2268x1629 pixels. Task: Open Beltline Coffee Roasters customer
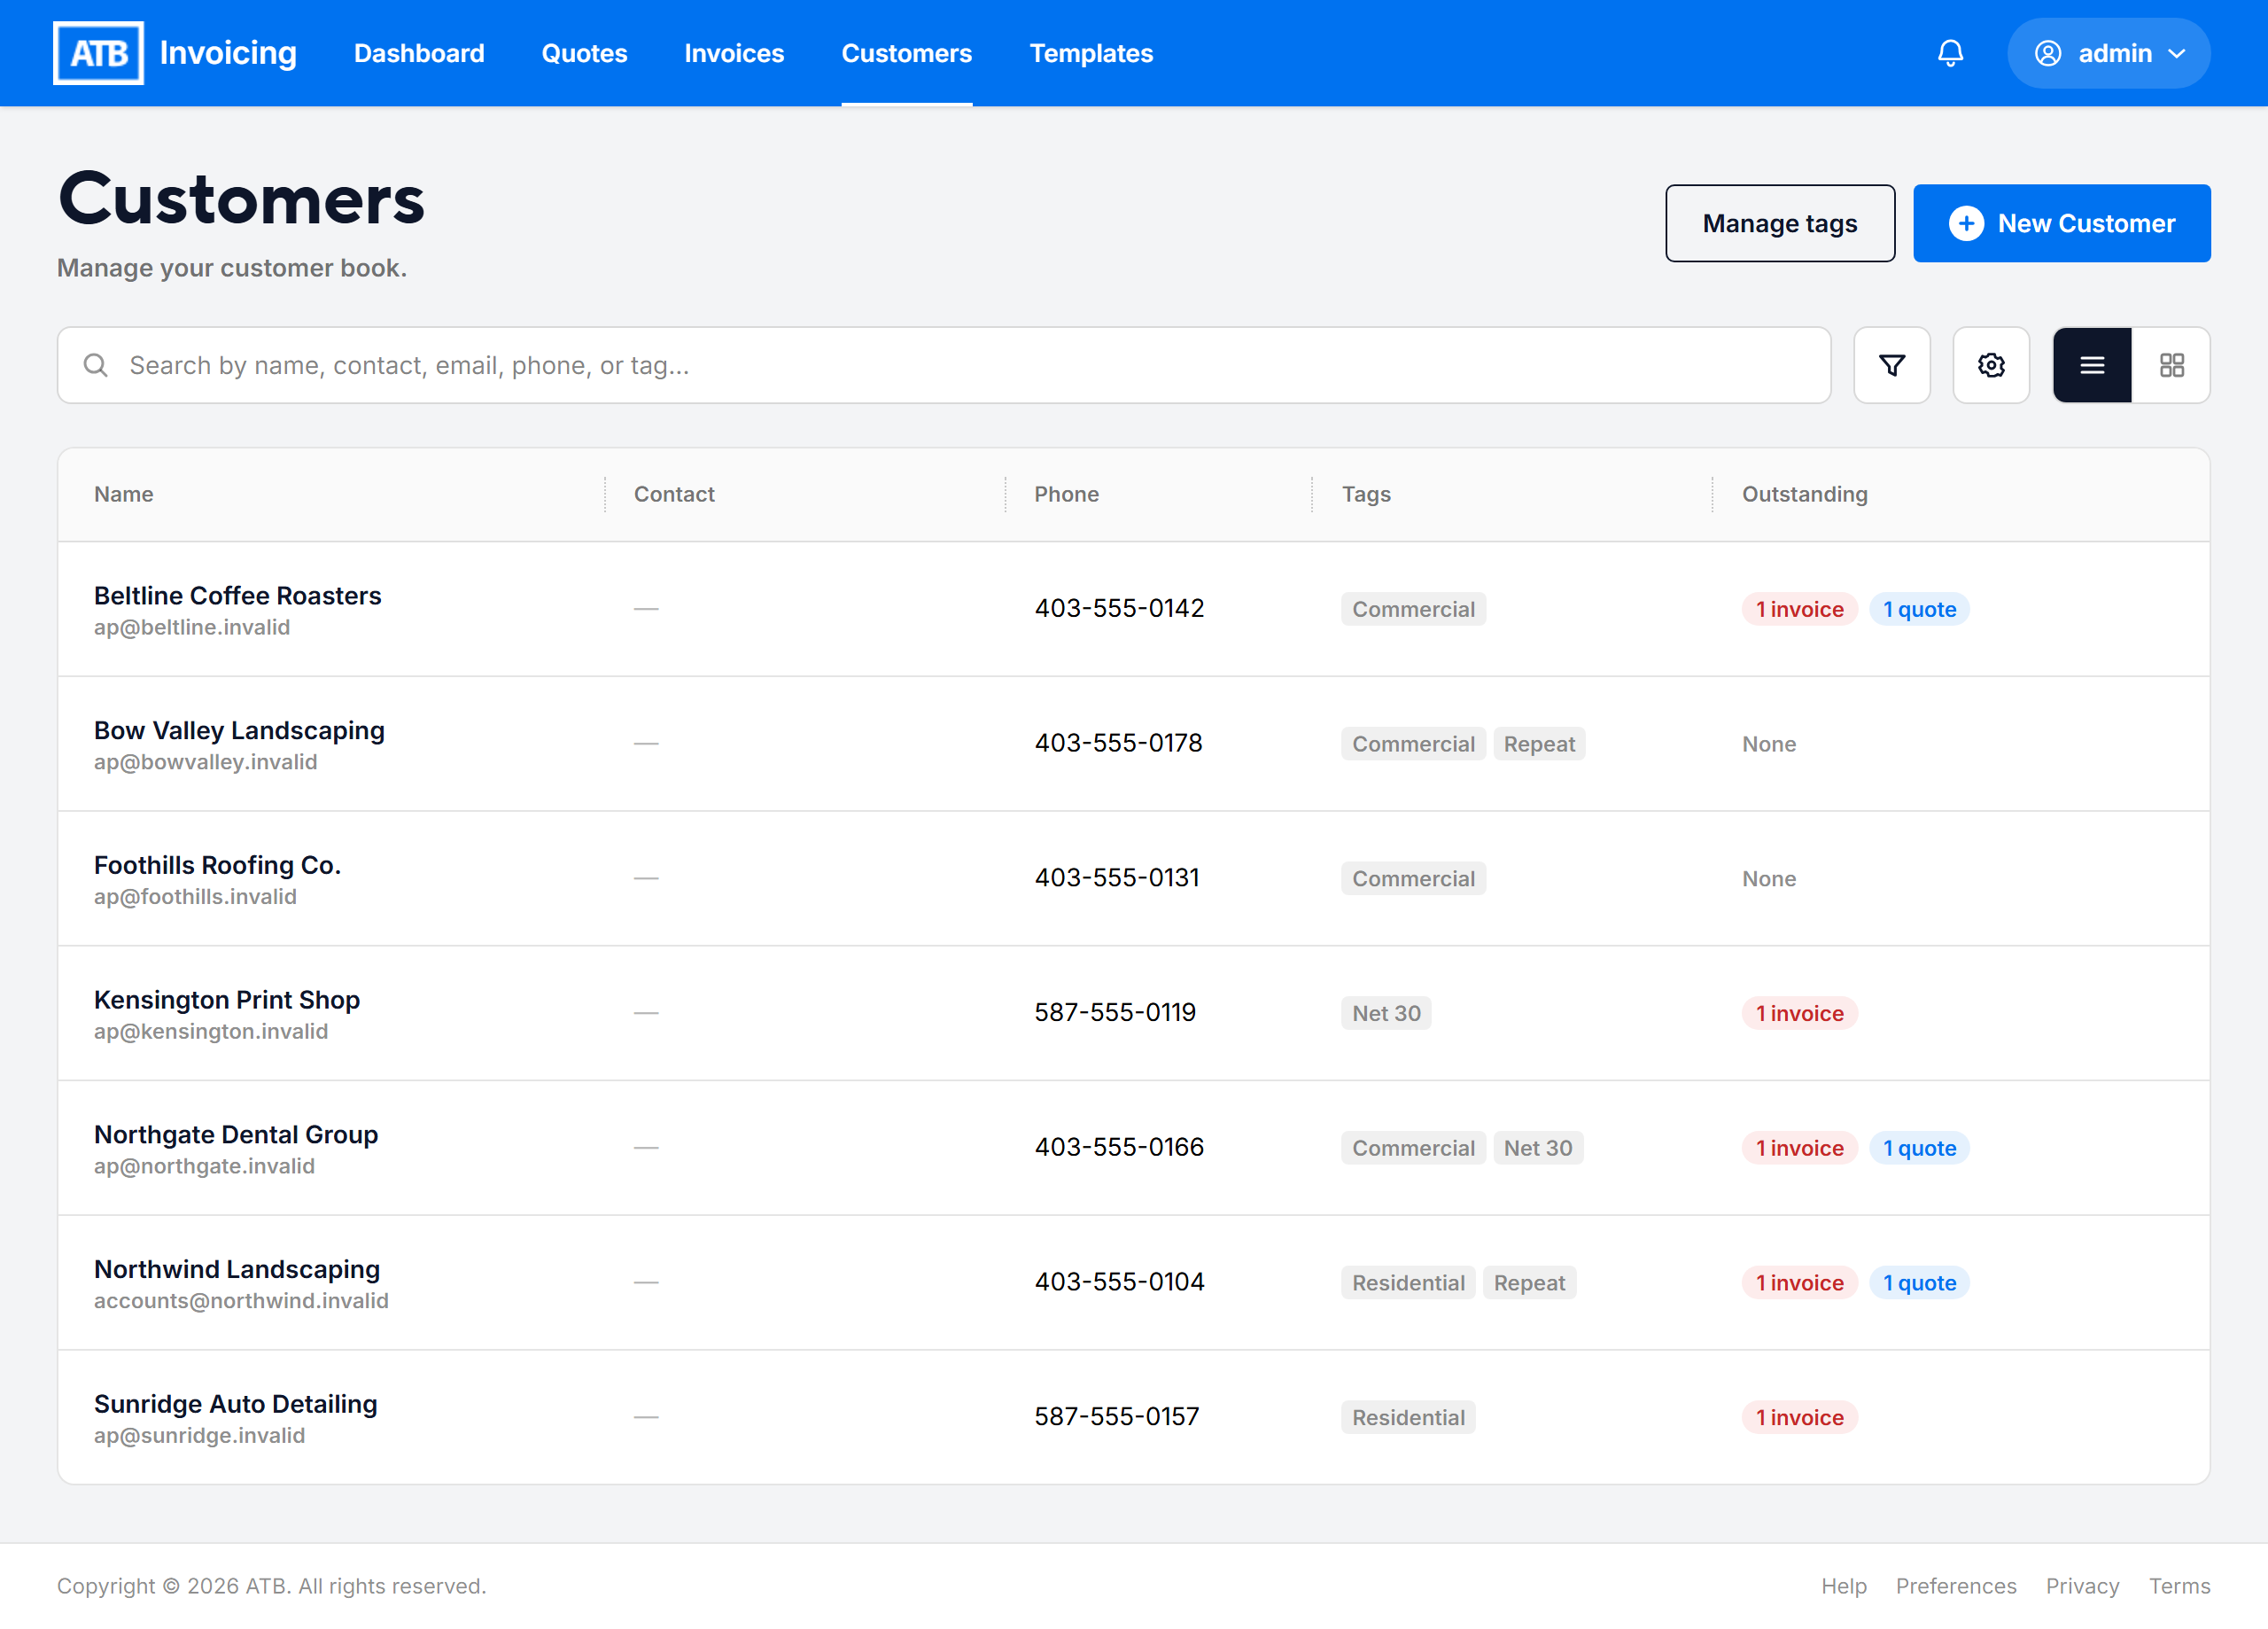click(x=238, y=596)
